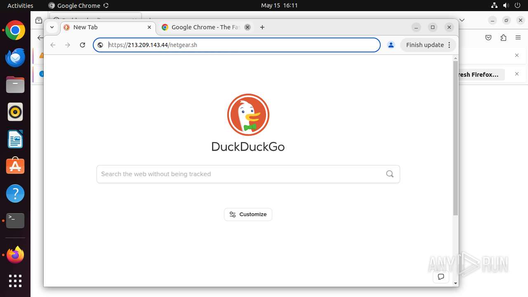Image resolution: width=528 pixels, height=297 pixels.
Task: Close the Google Chrome tab
Action: point(247,27)
